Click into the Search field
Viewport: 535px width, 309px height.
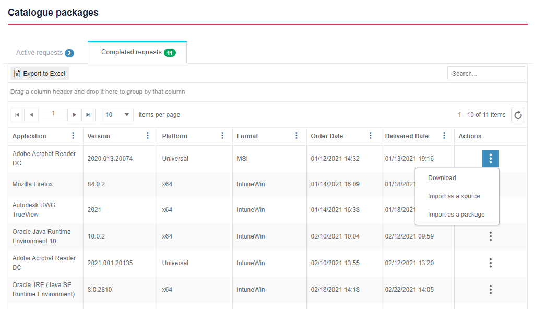click(485, 74)
